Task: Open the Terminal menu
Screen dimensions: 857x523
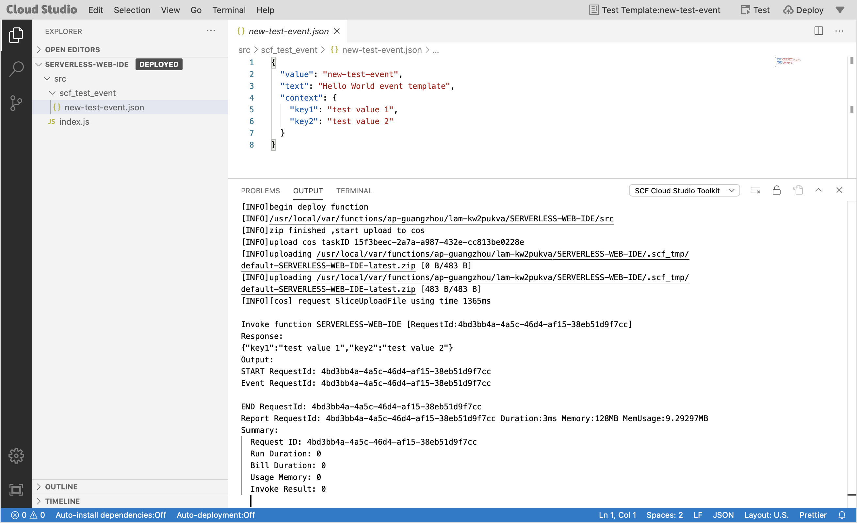Action: [x=229, y=10]
